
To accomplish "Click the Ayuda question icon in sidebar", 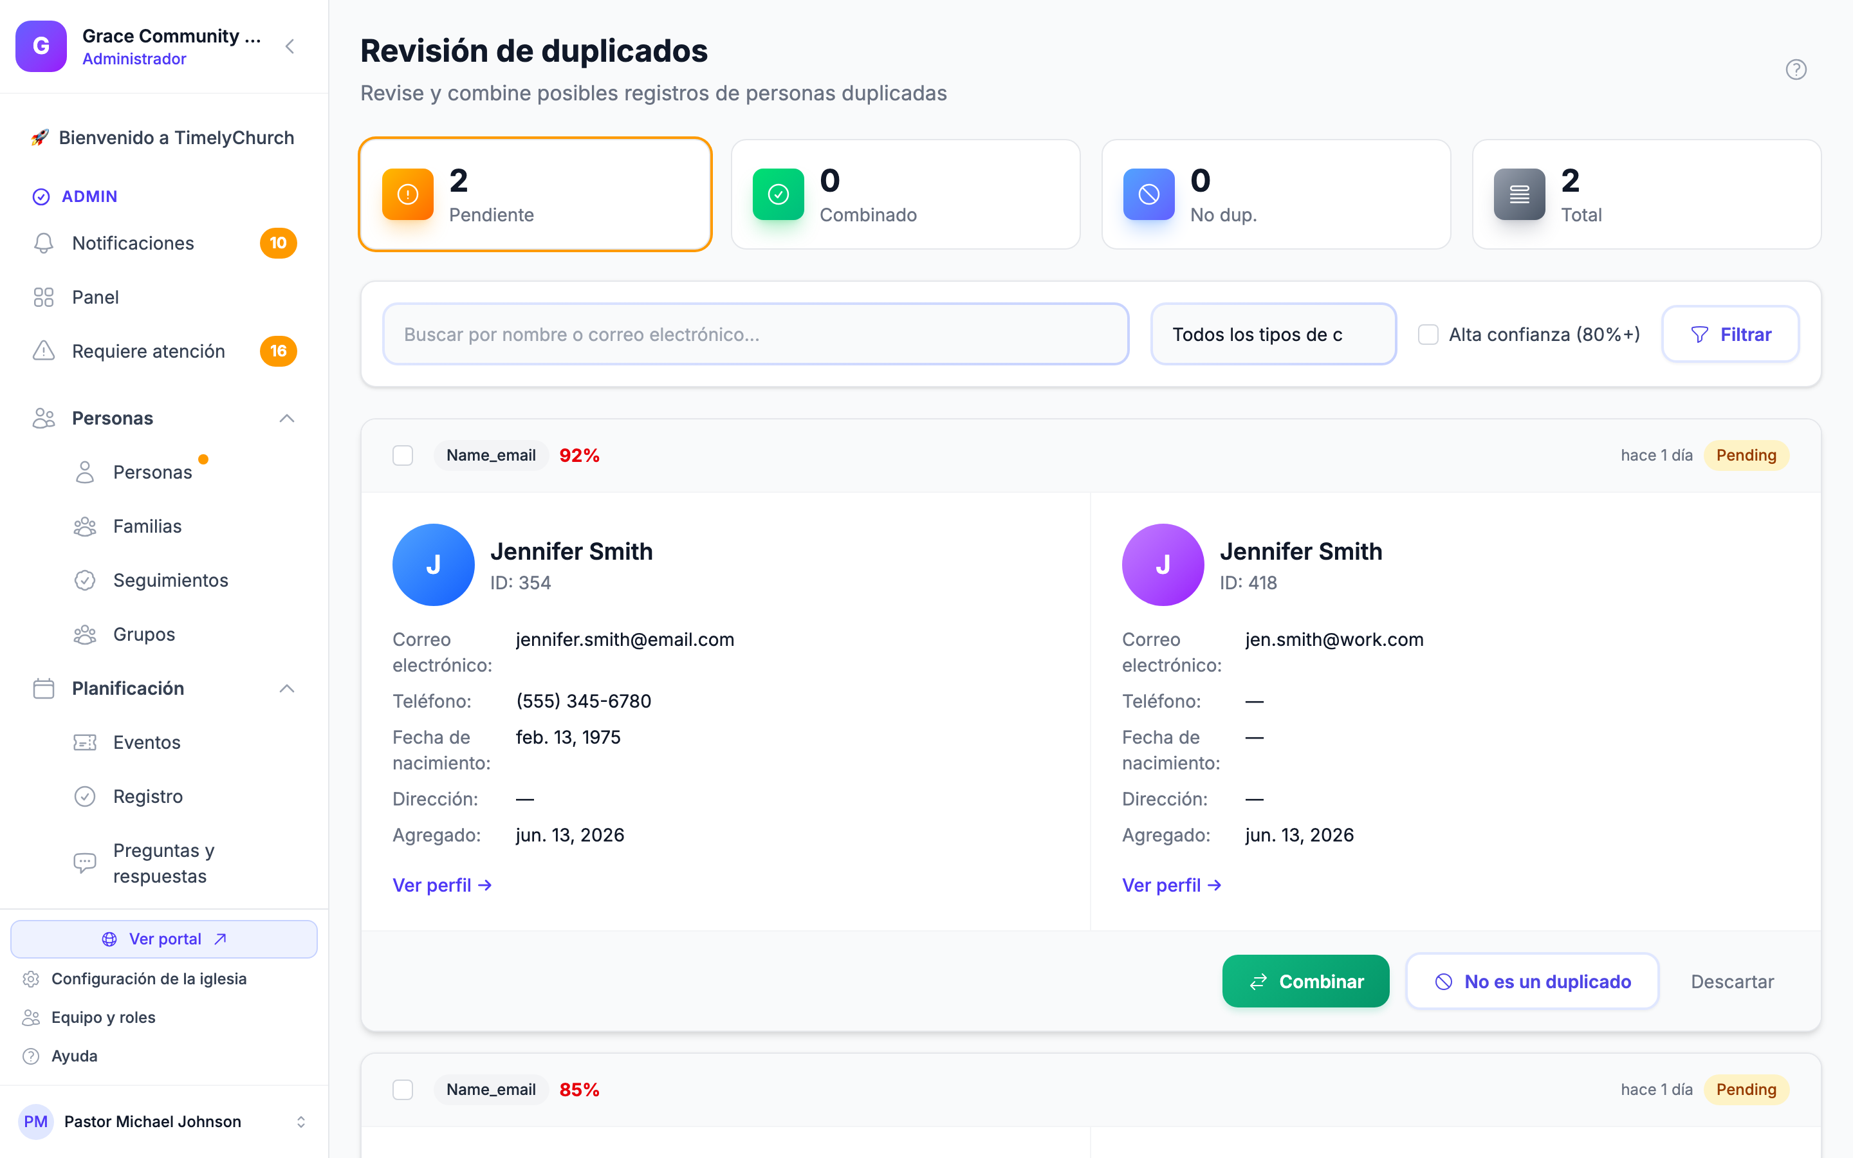I will tap(31, 1056).
